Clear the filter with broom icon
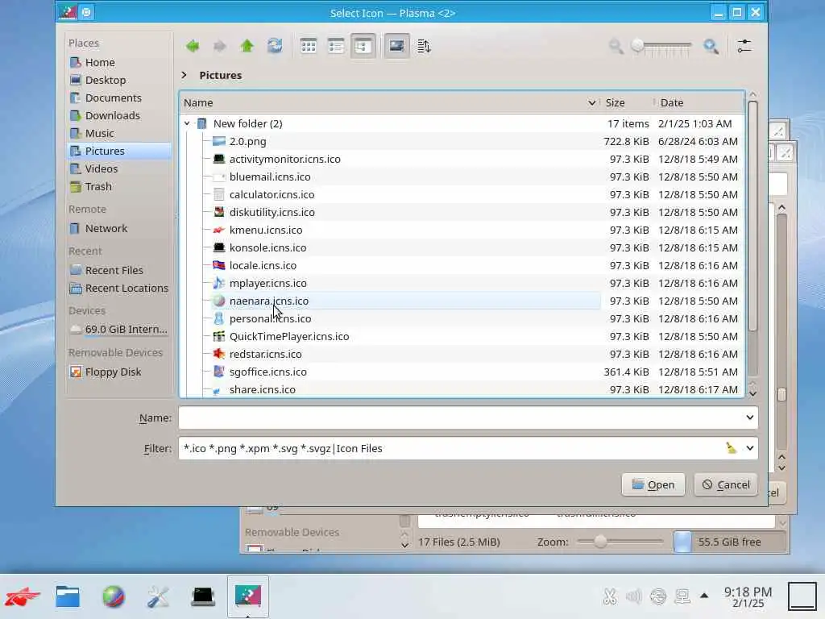The width and height of the screenshot is (825, 619). coord(731,448)
